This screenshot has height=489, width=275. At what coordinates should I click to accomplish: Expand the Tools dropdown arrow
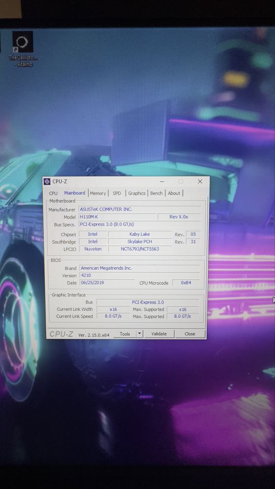(x=139, y=334)
